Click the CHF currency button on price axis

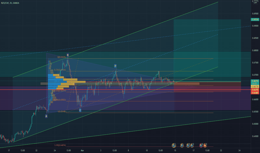(x=255, y=3)
